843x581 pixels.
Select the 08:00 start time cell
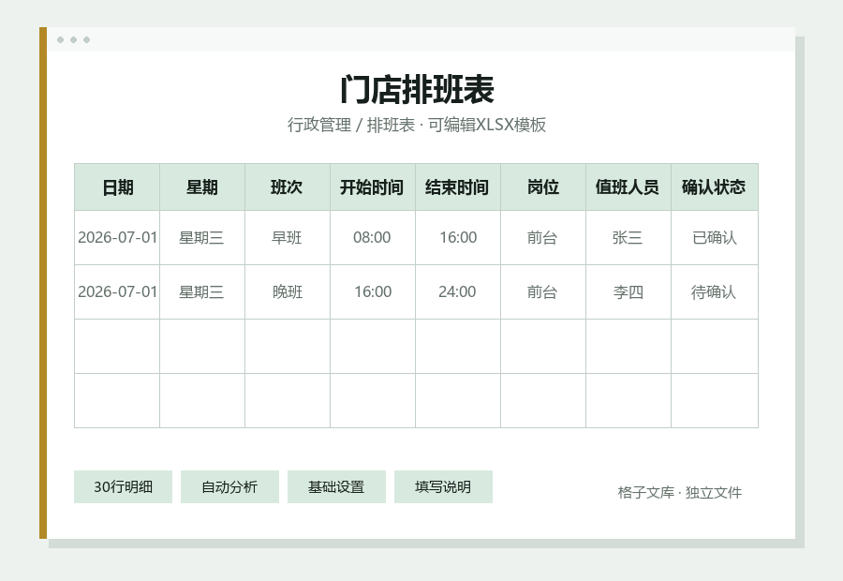coord(373,237)
